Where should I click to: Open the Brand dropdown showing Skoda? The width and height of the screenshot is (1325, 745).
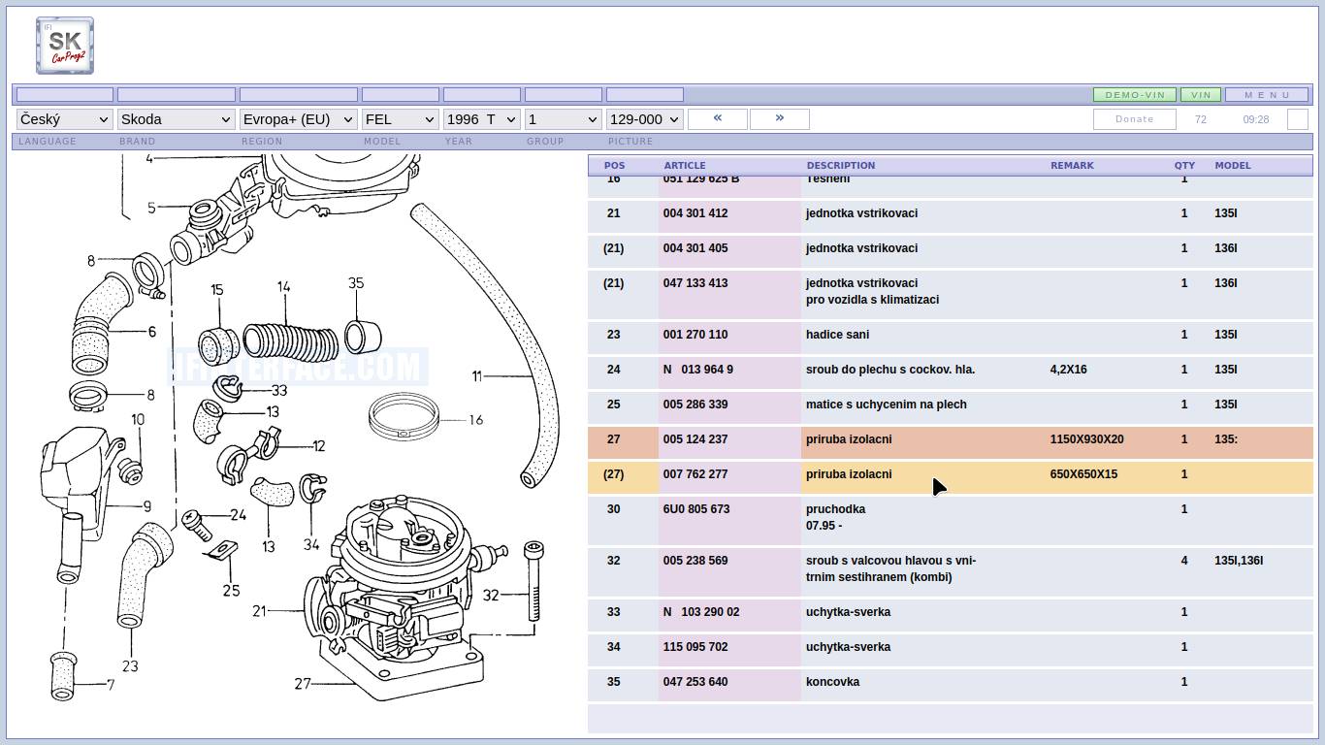click(x=176, y=119)
